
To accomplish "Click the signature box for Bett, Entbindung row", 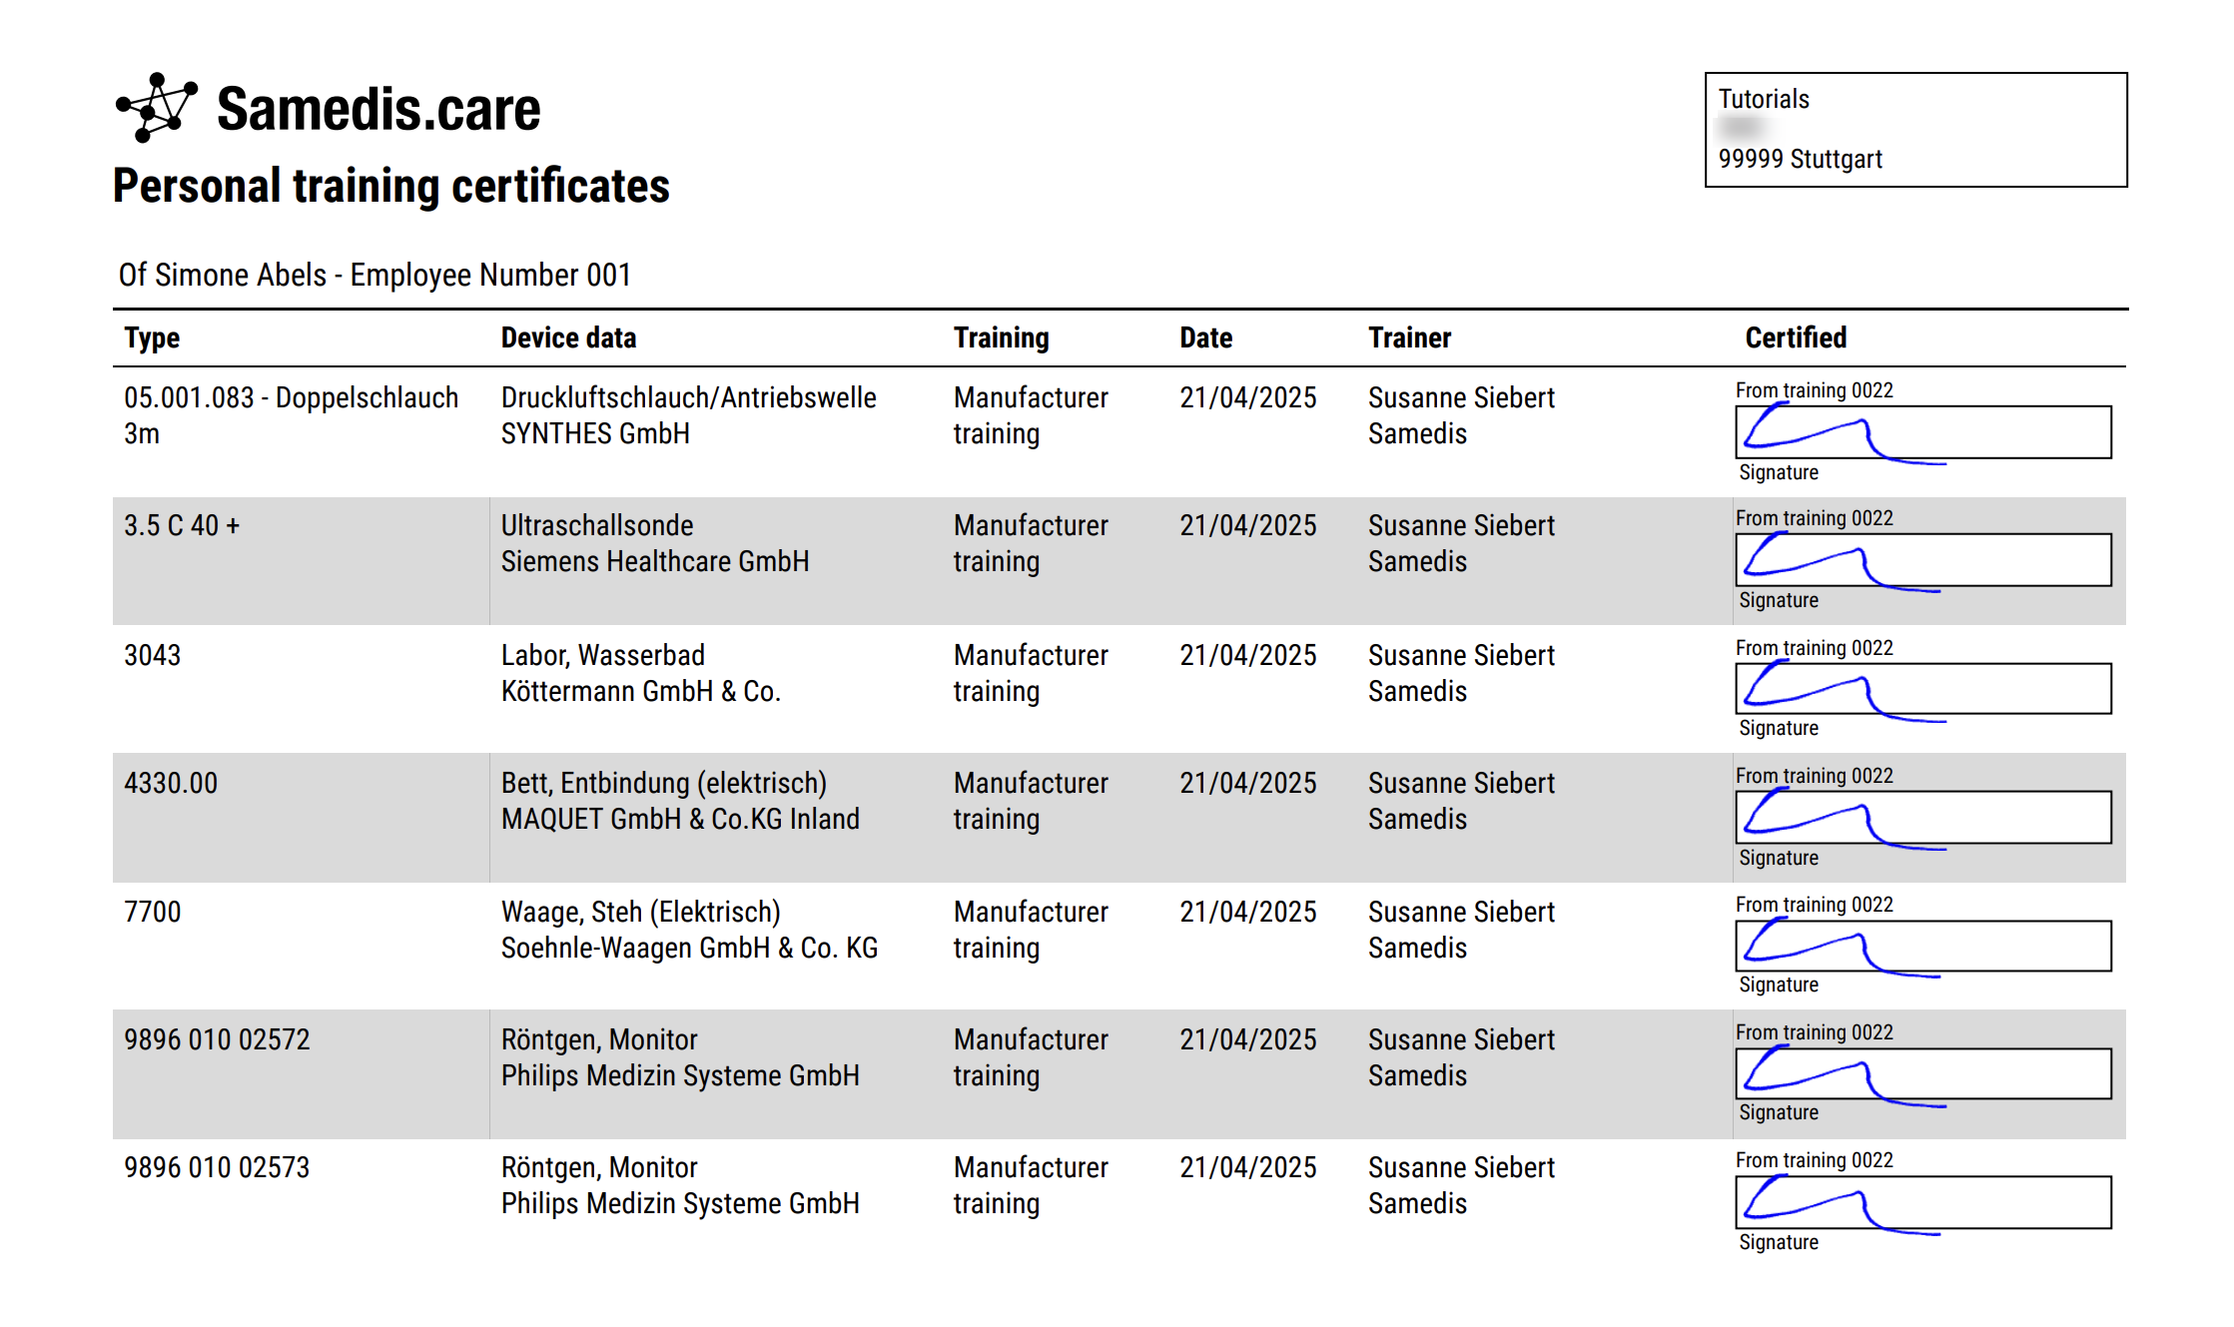I will click(1922, 818).
